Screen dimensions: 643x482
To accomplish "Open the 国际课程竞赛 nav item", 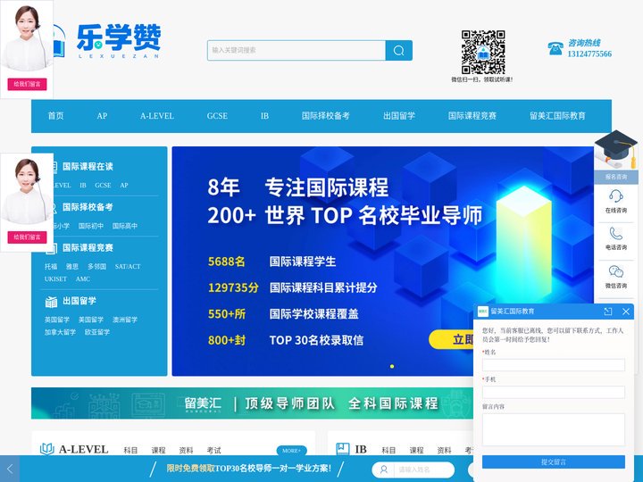I will click(x=472, y=116).
